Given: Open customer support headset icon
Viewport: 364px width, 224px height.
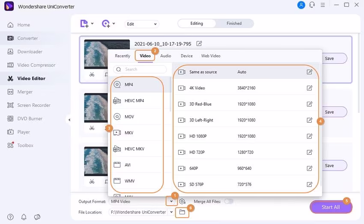Looking at the screenshot, I should point(312,5).
